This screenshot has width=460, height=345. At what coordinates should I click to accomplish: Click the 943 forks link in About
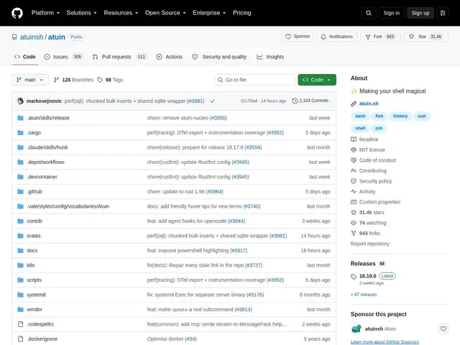(x=369, y=233)
